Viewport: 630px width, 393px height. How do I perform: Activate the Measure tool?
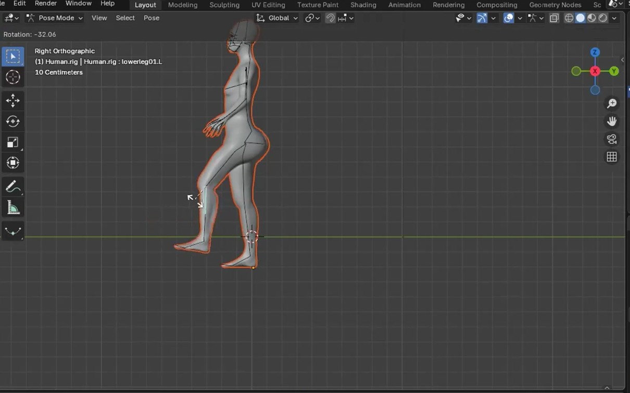pyautogui.click(x=13, y=208)
